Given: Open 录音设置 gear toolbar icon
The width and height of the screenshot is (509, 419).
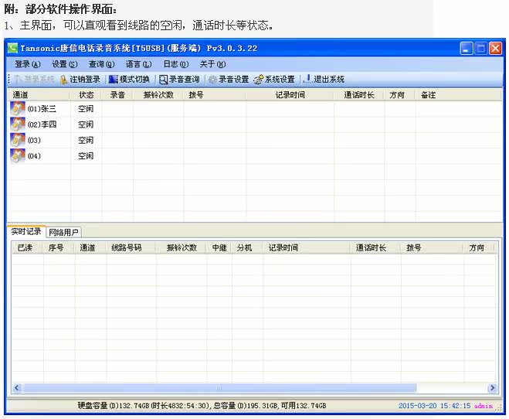Looking at the screenshot, I should [x=212, y=80].
